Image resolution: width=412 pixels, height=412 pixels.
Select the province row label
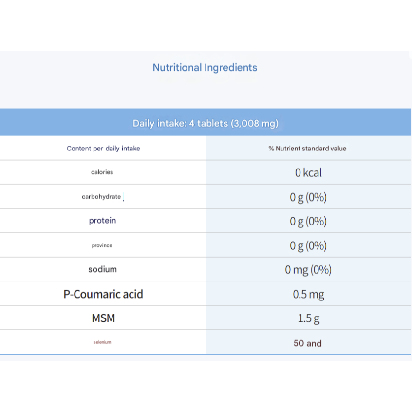[102, 245]
